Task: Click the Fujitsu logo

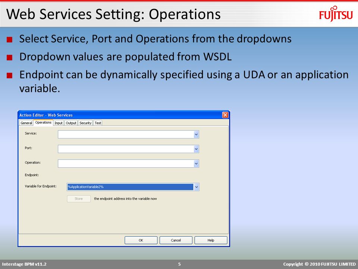Action: tap(336, 14)
